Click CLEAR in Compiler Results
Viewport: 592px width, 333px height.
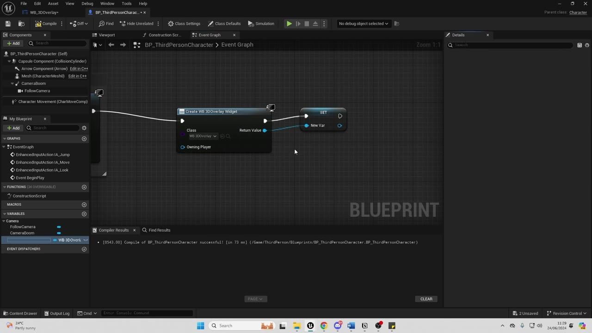click(x=426, y=299)
